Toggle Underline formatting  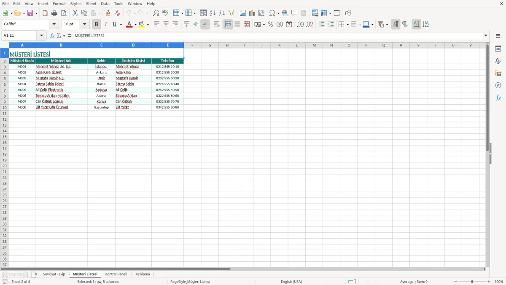click(115, 24)
